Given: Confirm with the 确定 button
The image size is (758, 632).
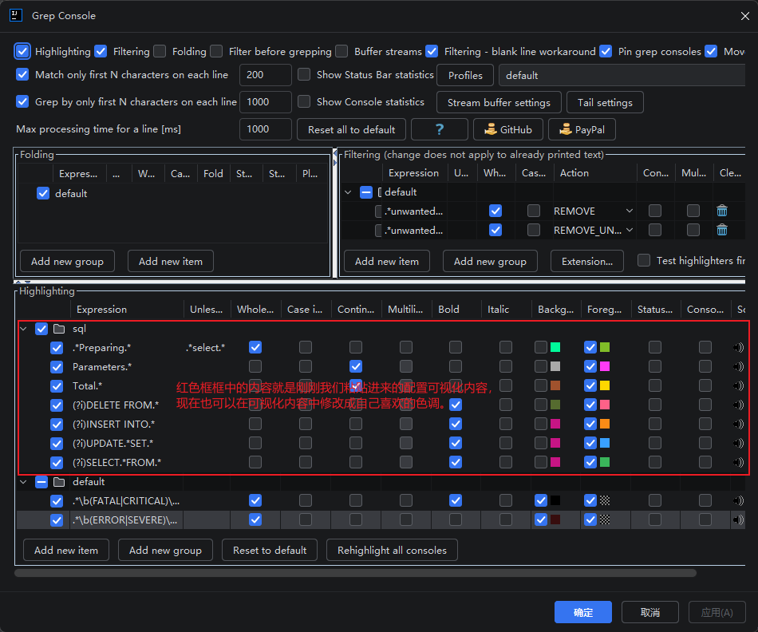Looking at the screenshot, I should pyautogui.click(x=583, y=612).
